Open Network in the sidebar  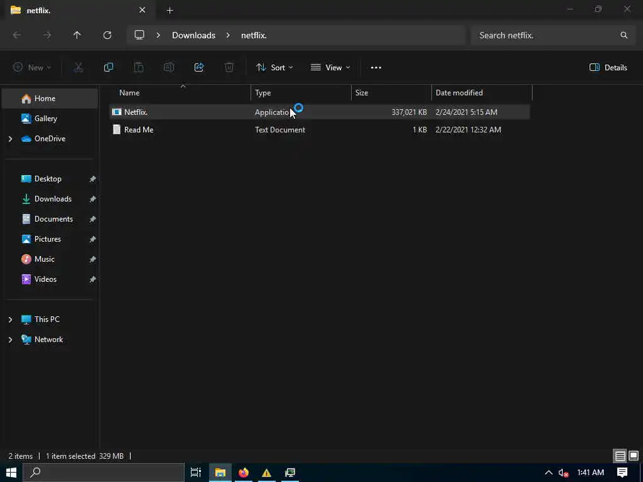click(x=50, y=340)
